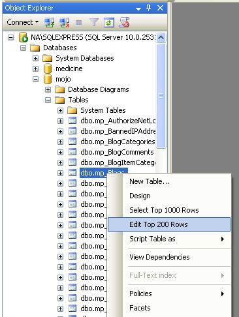Expand dbo.mp_BlogComments table
239x317 pixels.
pos(60,152)
